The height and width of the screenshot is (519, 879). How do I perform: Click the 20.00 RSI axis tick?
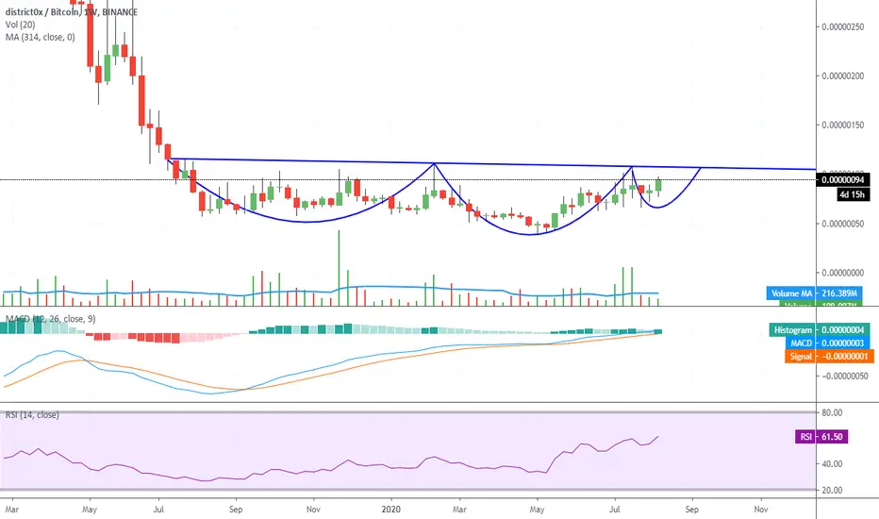(x=832, y=490)
